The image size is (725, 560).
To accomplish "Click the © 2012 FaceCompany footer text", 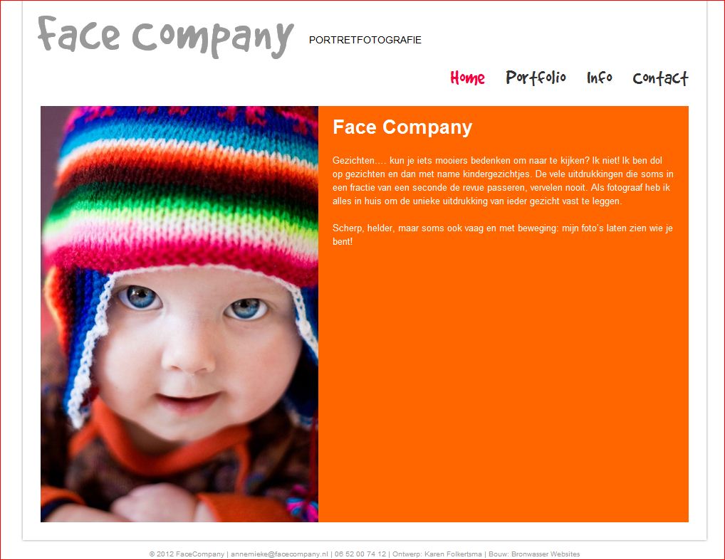I will (x=187, y=554).
